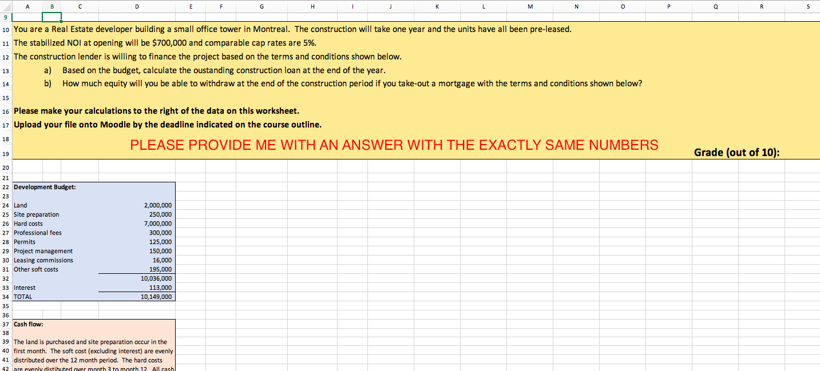The width and height of the screenshot is (820, 371).
Task: Click the 'TOTAL' label cell
Action: pyautogui.click(x=23, y=297)
